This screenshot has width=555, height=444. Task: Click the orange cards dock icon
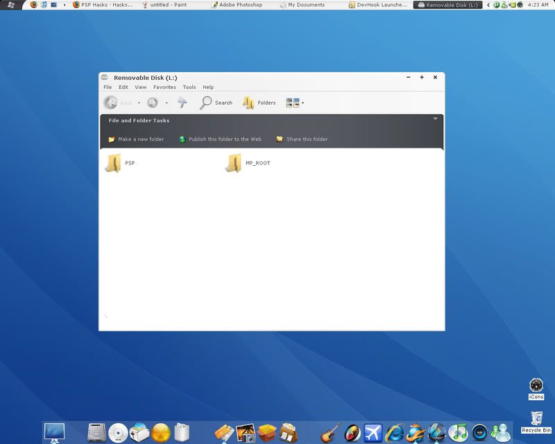[x=224, y=434]
